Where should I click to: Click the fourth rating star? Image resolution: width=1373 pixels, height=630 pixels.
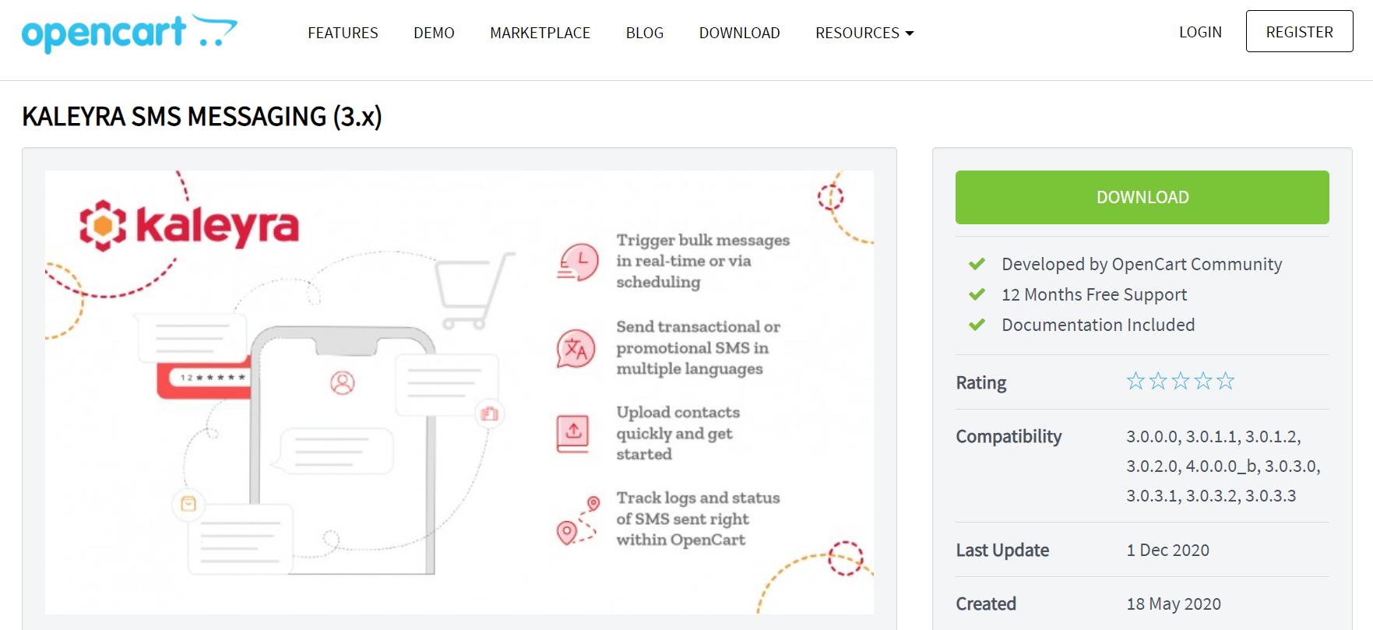click(x=1203, y=381)
